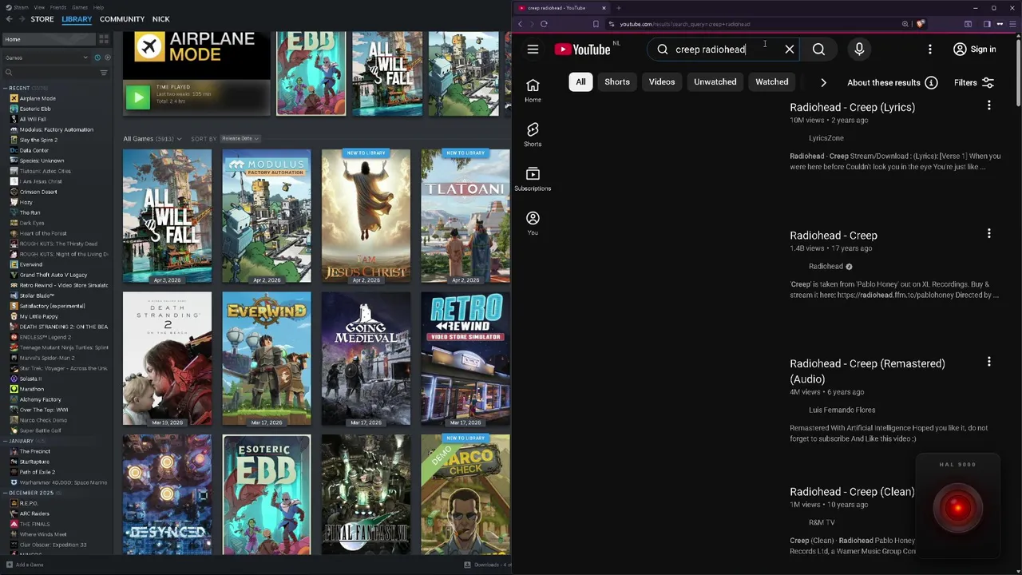
Task: Open advanced filters icon beside Steam search
Action: pyautogui.click(x=104, y=73)
